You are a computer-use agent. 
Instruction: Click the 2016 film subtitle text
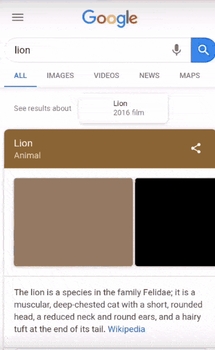129,112
